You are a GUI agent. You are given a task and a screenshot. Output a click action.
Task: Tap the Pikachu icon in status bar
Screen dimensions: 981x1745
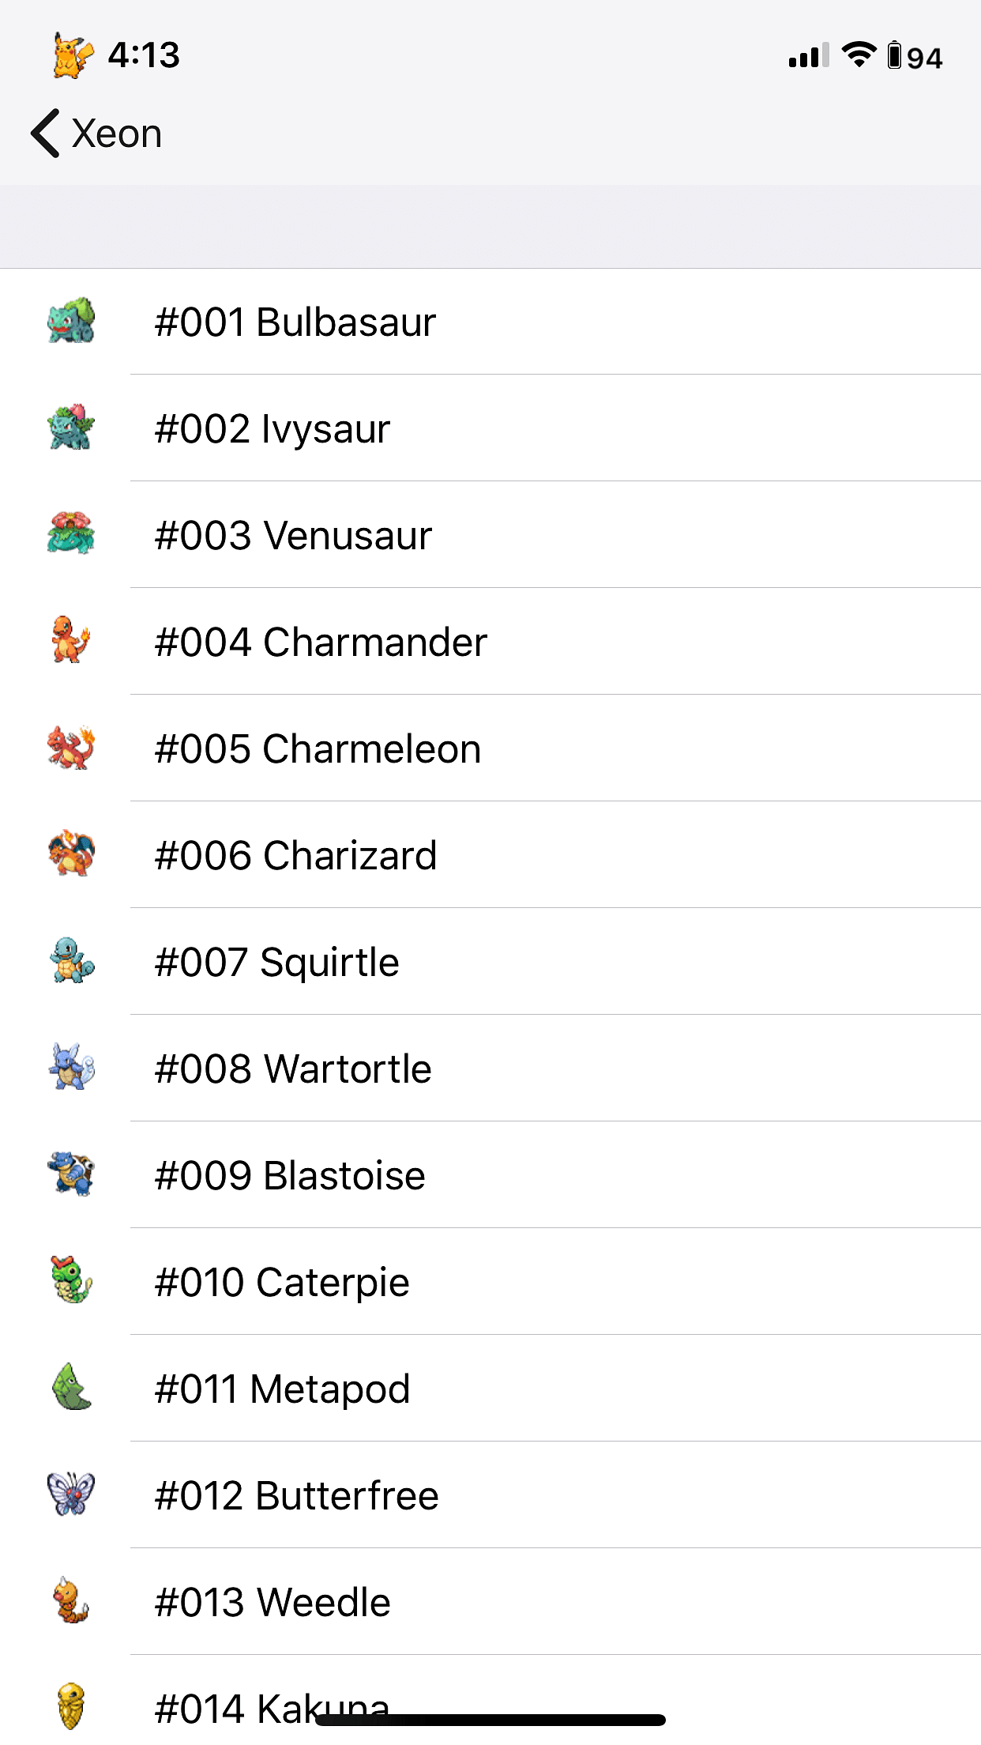coord(73,55)
